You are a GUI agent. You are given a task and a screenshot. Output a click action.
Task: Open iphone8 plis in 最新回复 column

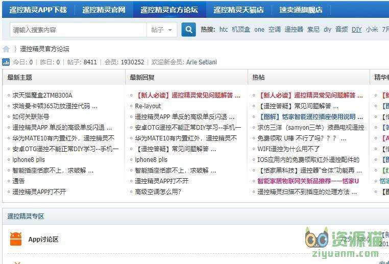[151, 159]
